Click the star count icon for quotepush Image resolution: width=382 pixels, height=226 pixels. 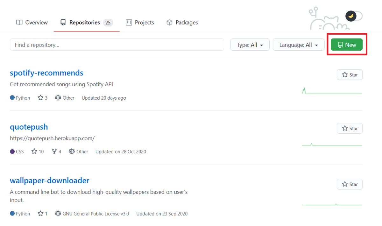click(x=34, y=152)
